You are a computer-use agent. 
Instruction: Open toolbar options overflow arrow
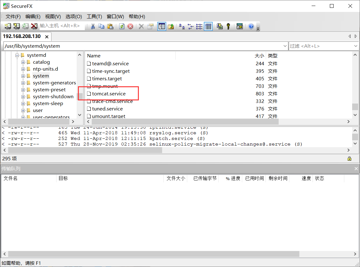258,29
